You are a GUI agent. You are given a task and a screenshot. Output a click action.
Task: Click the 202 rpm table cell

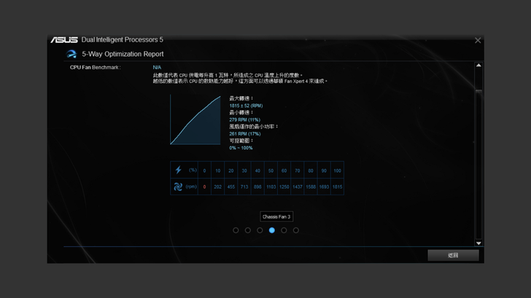tap(218, 187)
